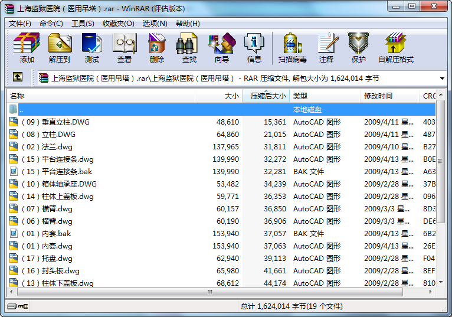The height and width of the screenshot is (317, 452).
Task: Select the icon of (15)平台连接条.bak
Action: coord(14,171)
